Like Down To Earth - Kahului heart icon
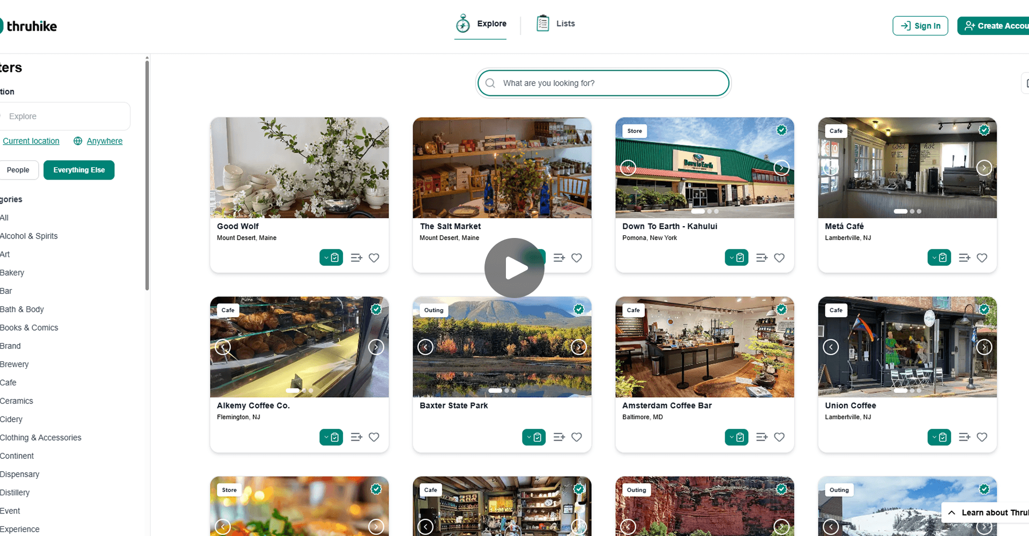 tap(779, 258)
